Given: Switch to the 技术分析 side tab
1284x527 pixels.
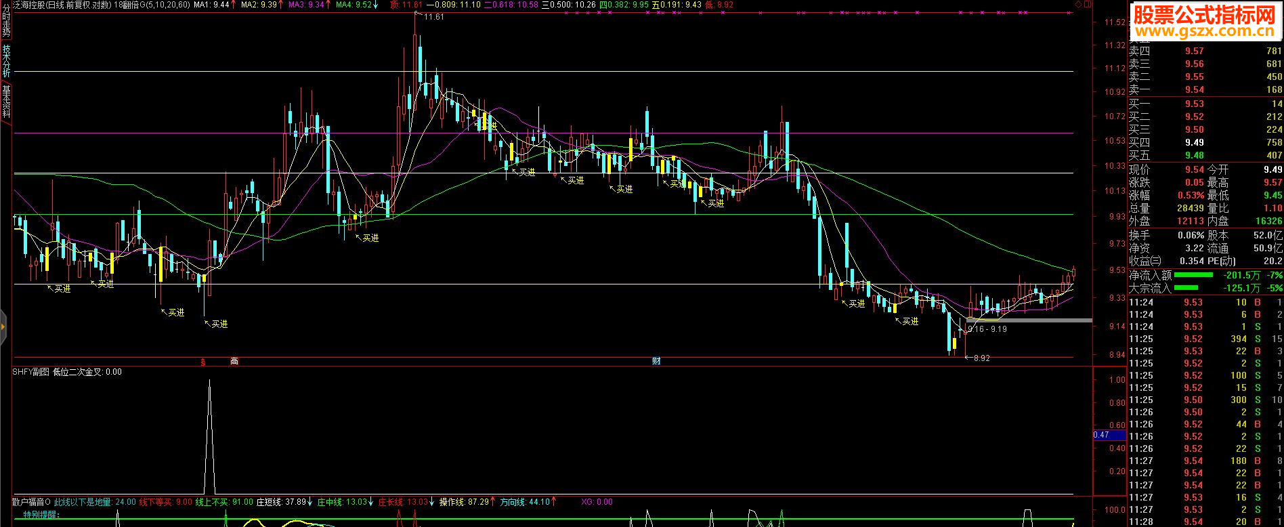Looking at the screenshot, I should coord(6,61).
